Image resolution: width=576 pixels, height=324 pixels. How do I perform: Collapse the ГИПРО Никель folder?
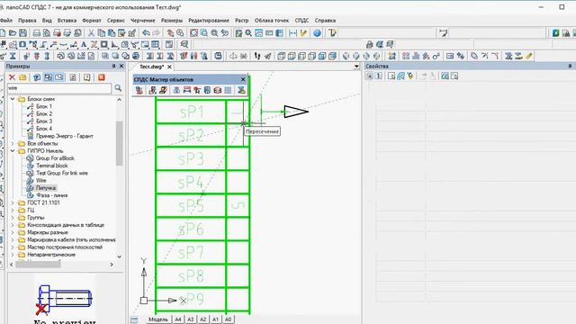(x=13, y=151)
